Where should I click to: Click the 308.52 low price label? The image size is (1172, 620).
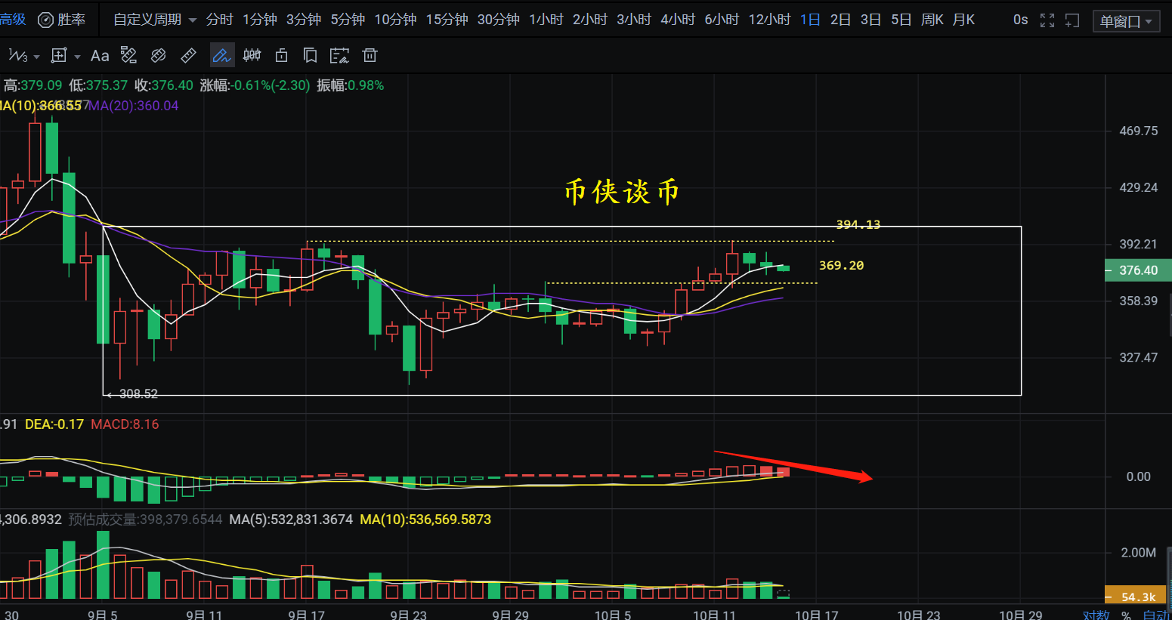point(138,393)
